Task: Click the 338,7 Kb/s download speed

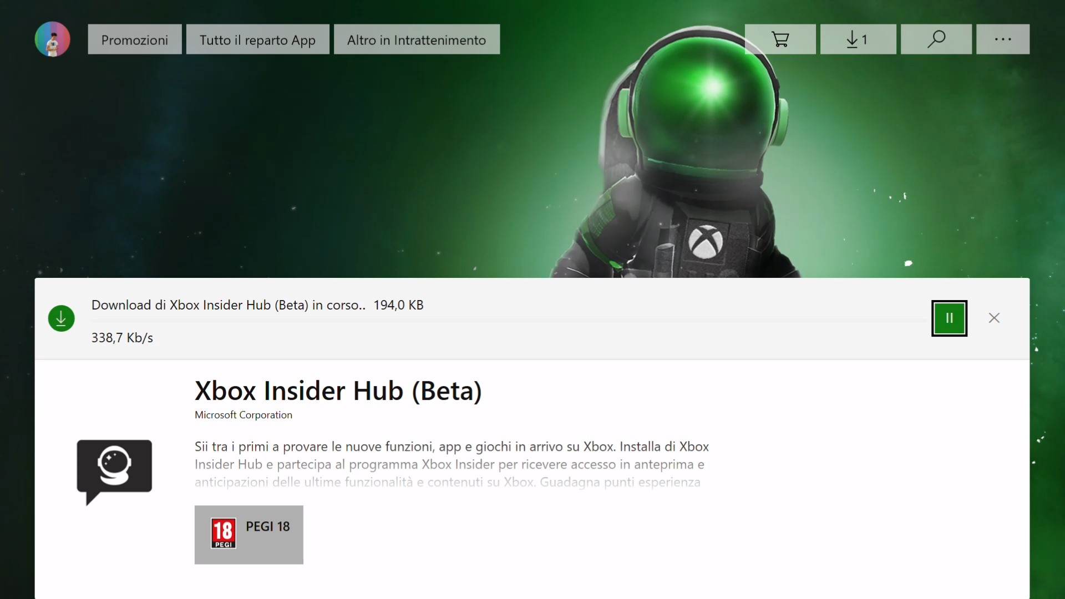Action: pyautogui.click(x=122, y=338)
